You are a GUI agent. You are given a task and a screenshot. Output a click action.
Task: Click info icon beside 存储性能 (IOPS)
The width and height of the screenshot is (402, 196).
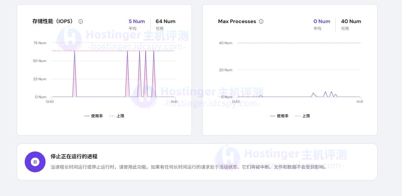click(x=81, y=21)
